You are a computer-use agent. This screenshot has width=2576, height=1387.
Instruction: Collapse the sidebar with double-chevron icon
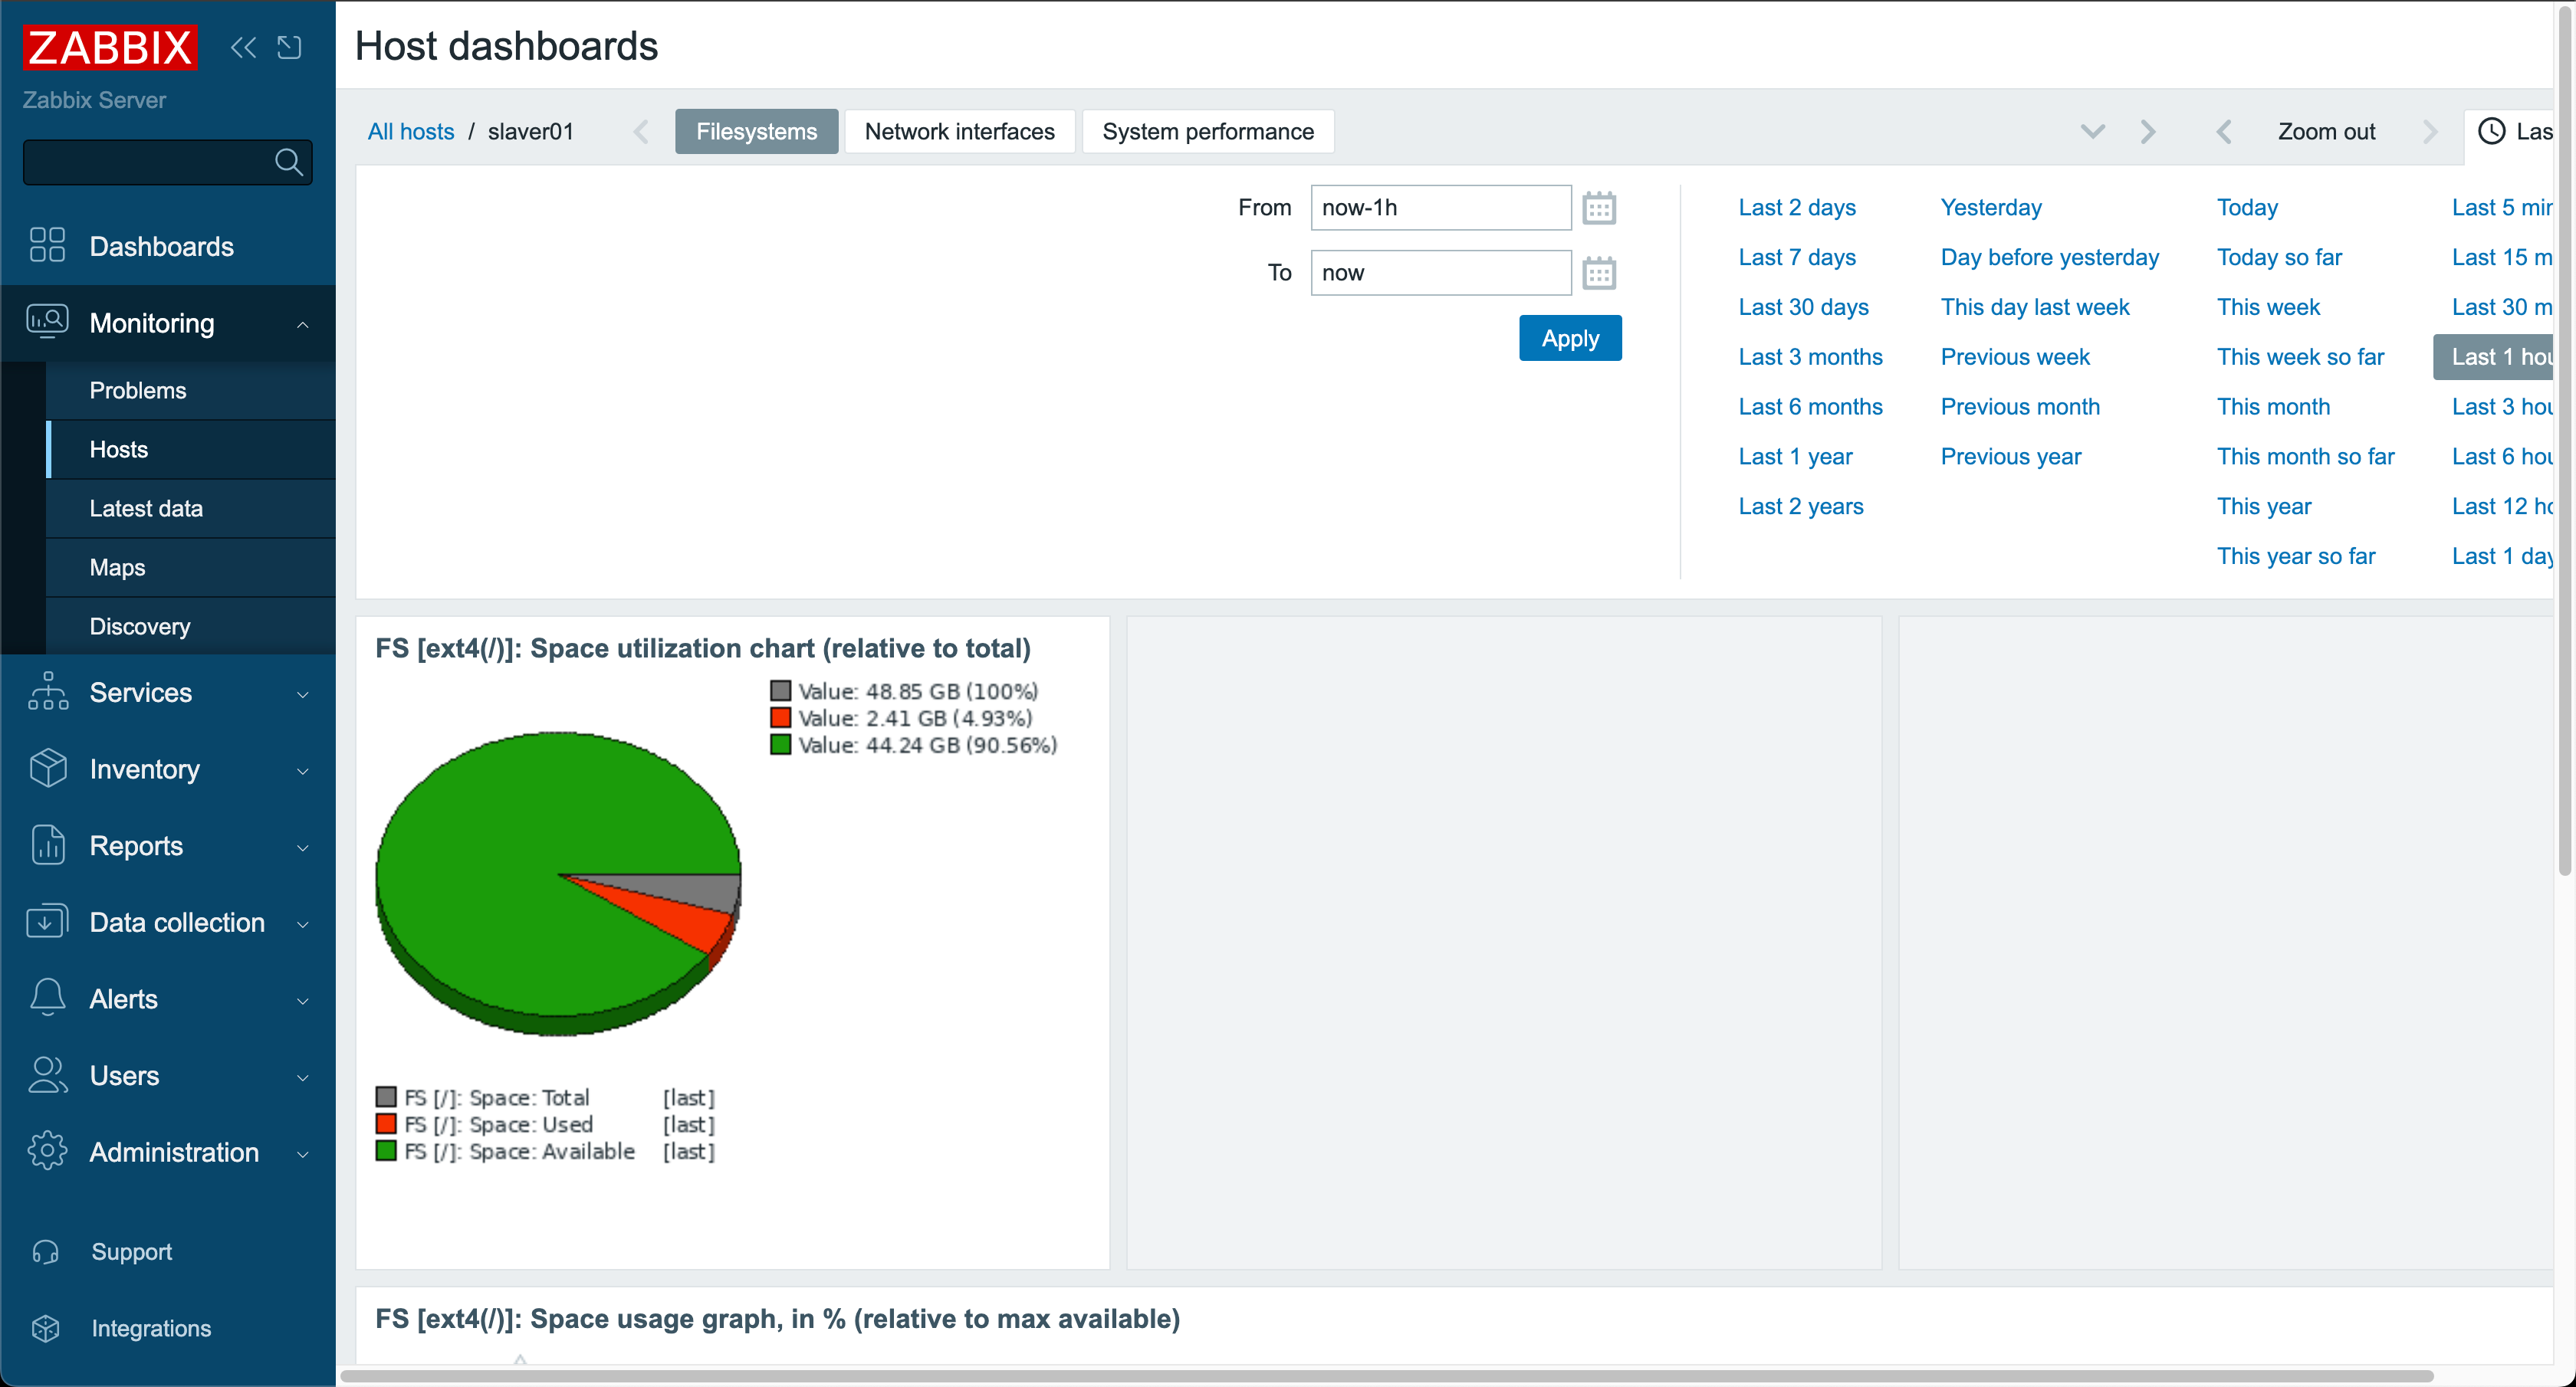click(x=243, y=47)
